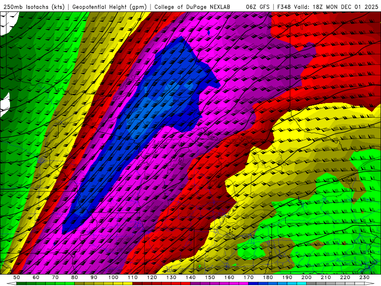Click the 'College of DuPage NEXLAB' text
The height and width of the screenshot is (286, 381).
point(192,7)
